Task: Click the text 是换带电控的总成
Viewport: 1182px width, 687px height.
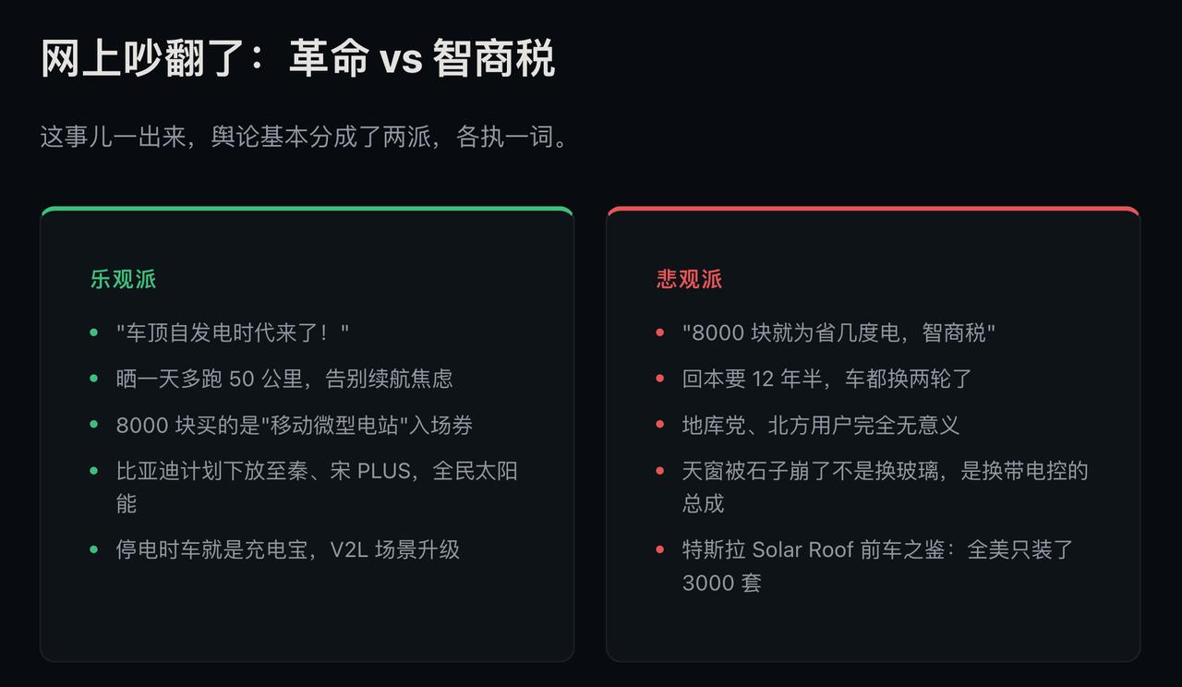Action: point(885,488)
